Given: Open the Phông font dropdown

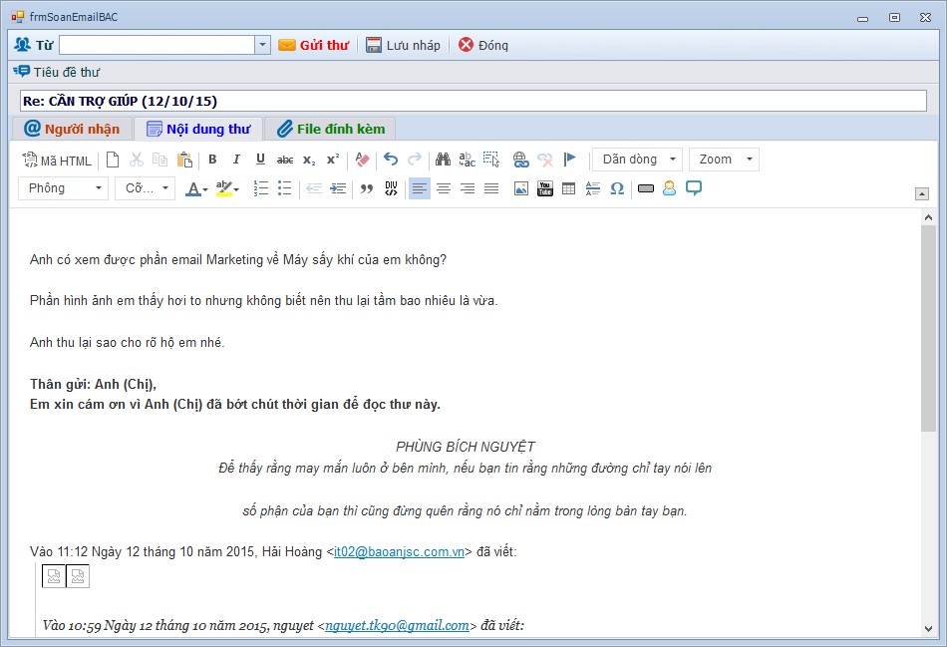Looking at the screenshot, I should click(x=64, y=188).
